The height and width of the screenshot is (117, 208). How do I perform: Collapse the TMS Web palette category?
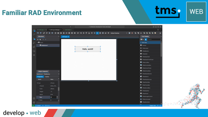point(141,42)
